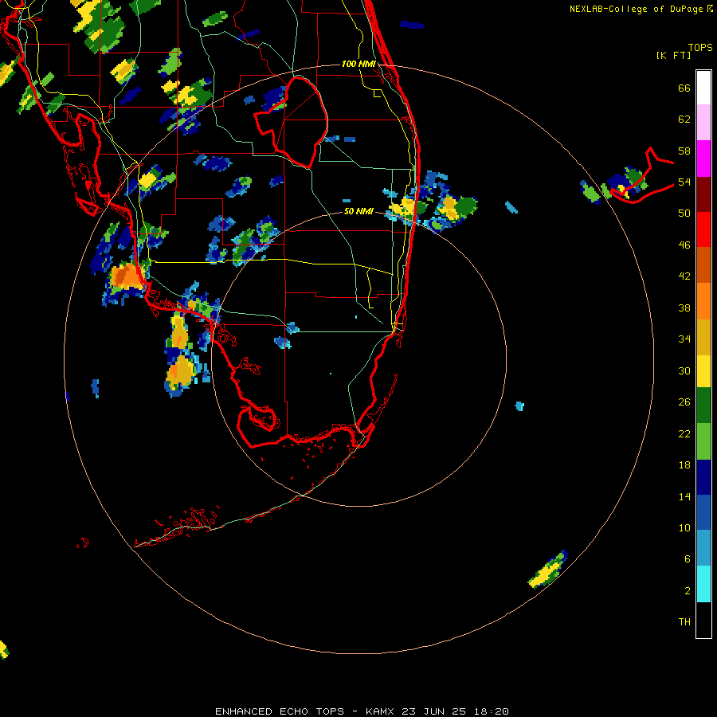Click the 10 legend value
Image resolution: width=717 pixels, height=717 pixels.
pyautogui.click(x=684, y=527)
